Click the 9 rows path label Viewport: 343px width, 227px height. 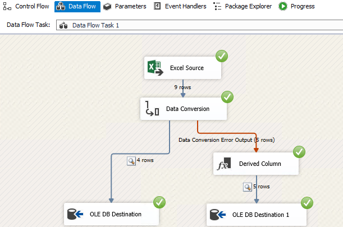point(182,87)
